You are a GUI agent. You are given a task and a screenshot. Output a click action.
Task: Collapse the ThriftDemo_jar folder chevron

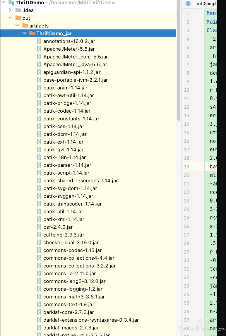point(24,33)
